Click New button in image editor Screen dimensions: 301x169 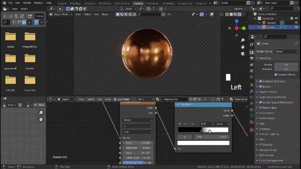pyautogui.click(x=40, y=105)
